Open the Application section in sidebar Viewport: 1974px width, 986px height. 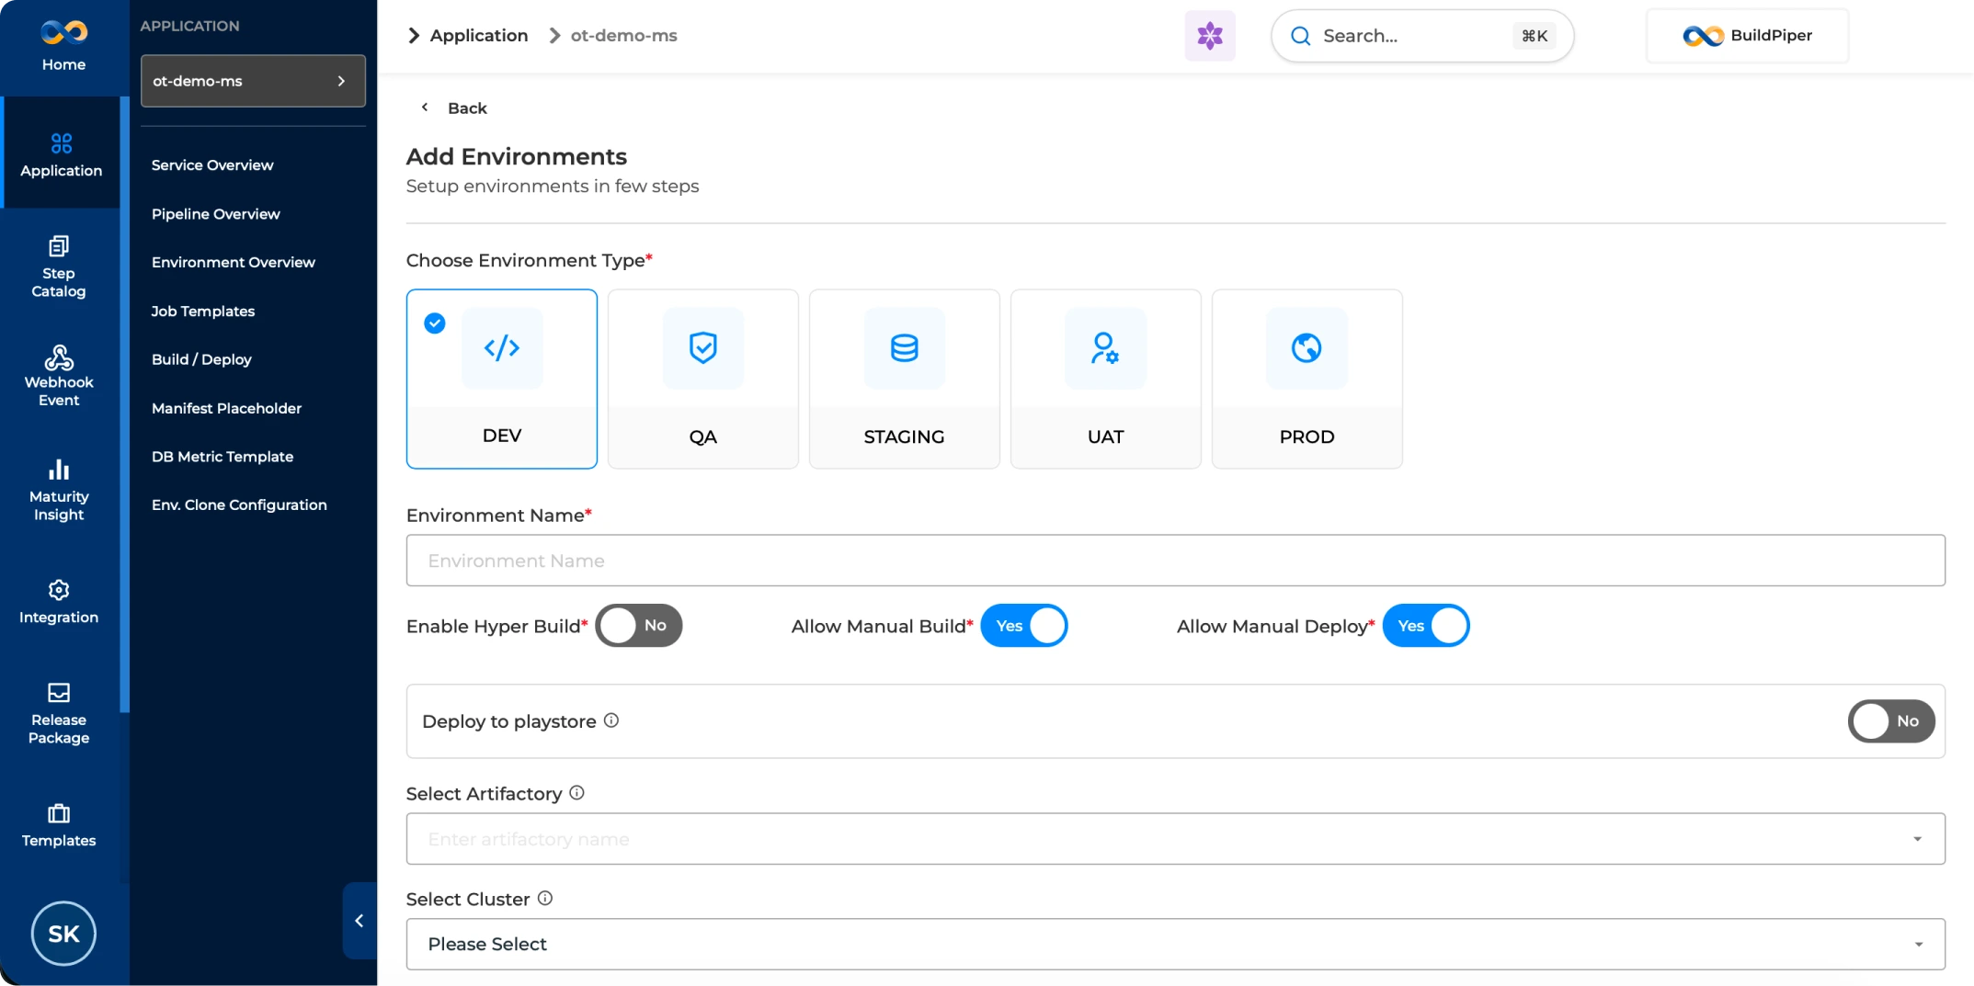tap(61, 154)
